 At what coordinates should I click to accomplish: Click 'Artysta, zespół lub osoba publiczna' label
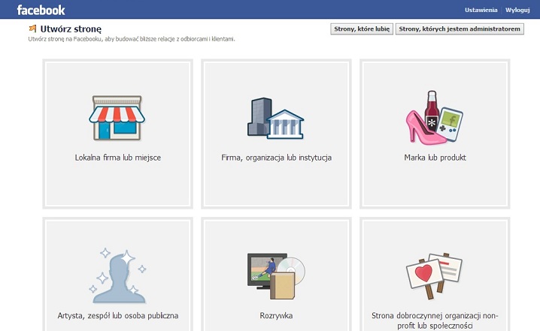(x=118, y=316)
